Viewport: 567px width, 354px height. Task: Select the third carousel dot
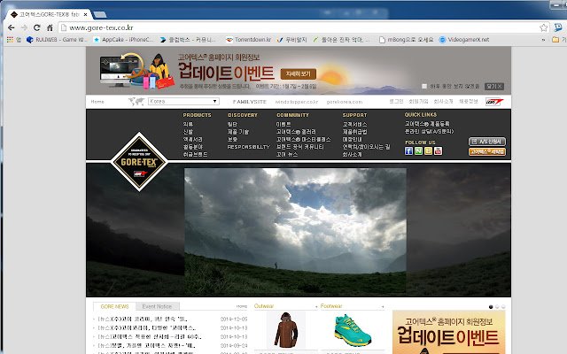point(503,307)
